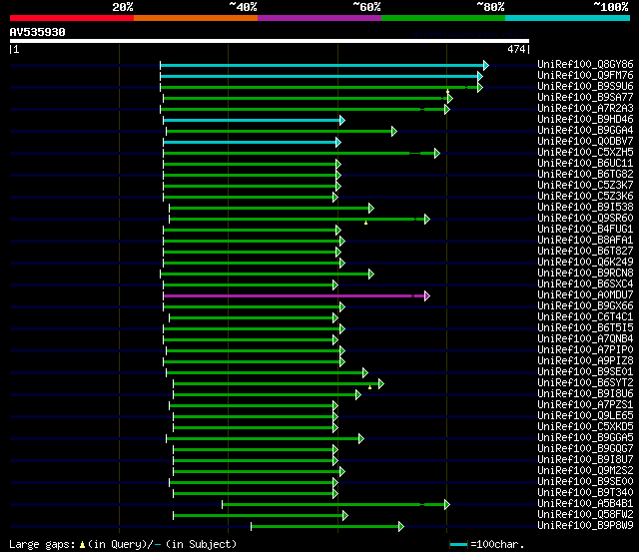Viewport: 639px width, 552px height.
Task: Click the UniRef100_Q0DBV7 label
Action: 585,142
